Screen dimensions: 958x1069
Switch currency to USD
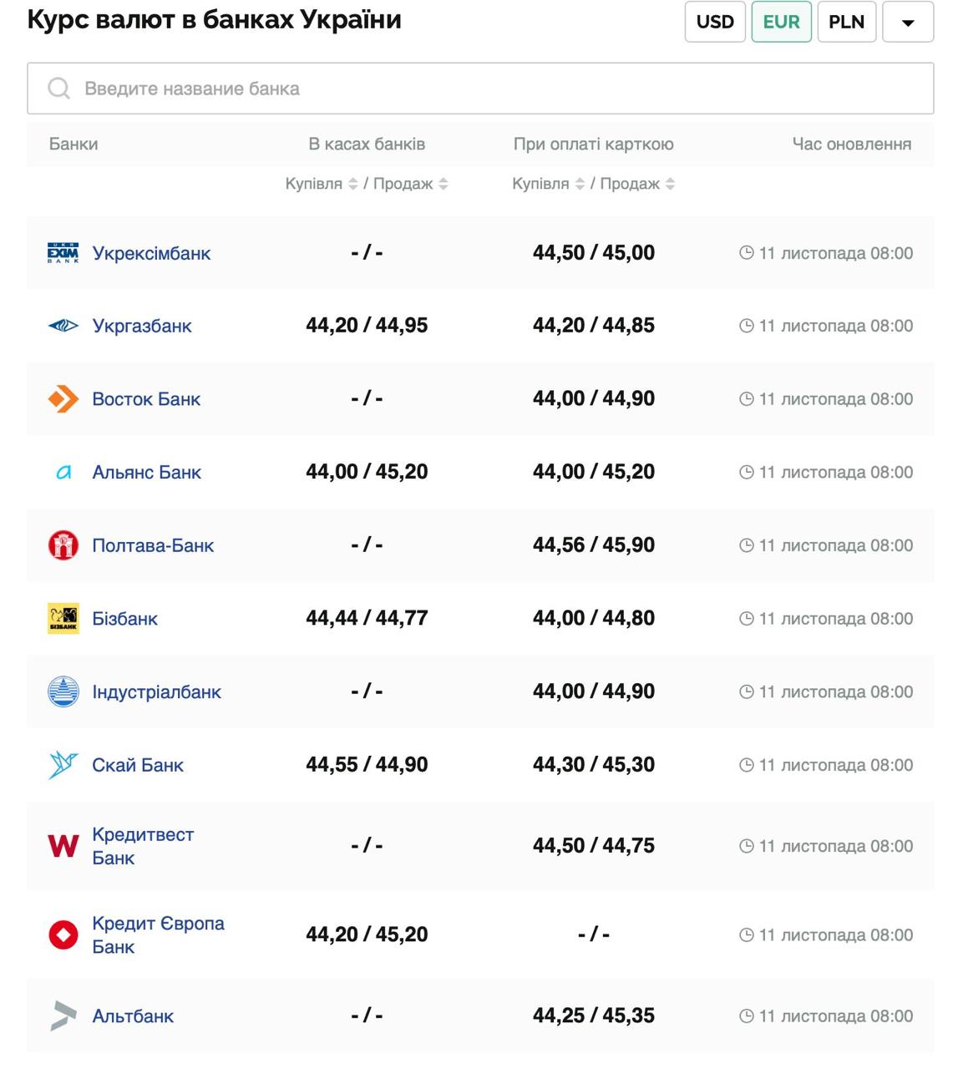point(715,22)
